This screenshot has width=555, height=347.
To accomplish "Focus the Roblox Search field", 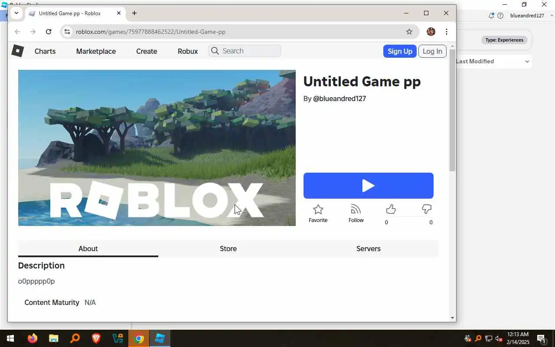I will pos(245,51).
